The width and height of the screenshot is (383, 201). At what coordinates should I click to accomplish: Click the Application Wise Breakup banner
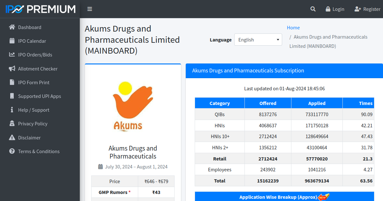(x=284, y=197)
